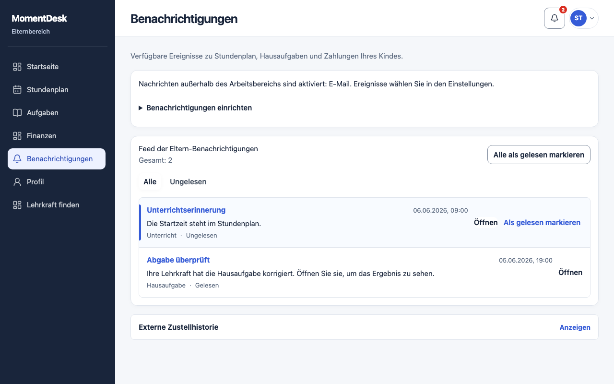Click the Externe Zustellhistorie heading

pos(178,327)
